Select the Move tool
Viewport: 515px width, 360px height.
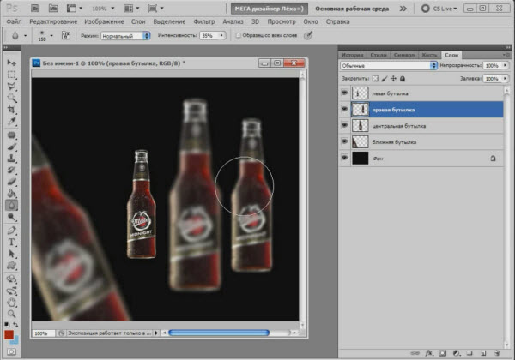click(x=12, y=63)
